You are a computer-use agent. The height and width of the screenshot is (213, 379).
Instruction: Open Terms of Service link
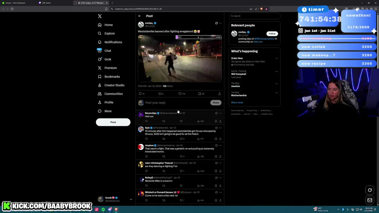(x=237, y=111)
